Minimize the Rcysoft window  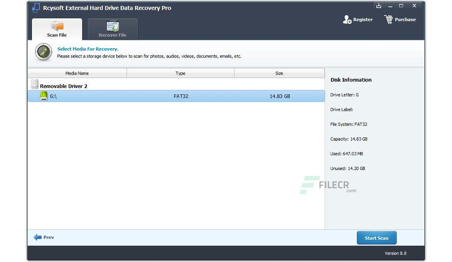(x=390, y=6)
